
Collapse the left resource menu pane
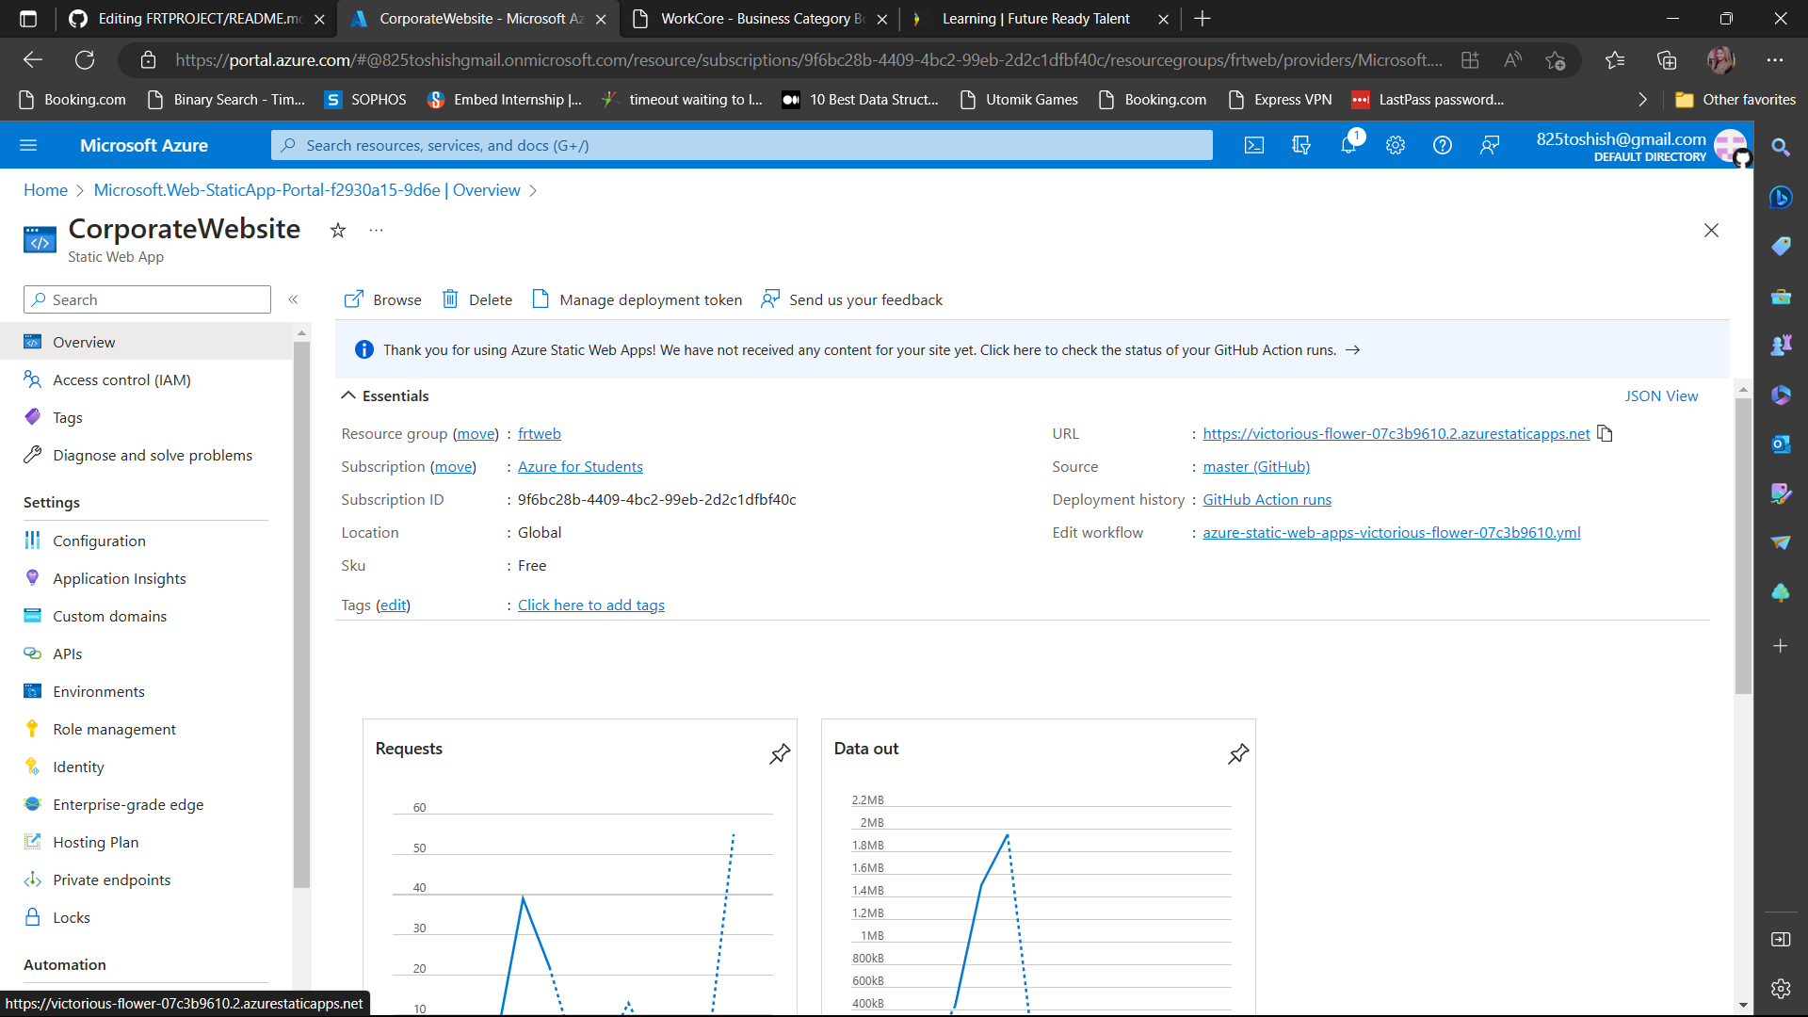point(293,299)
